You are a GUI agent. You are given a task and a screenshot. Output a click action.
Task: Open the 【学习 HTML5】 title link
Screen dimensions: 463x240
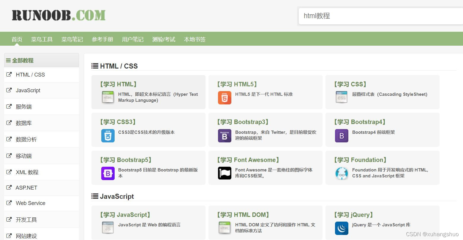point(237,84)
